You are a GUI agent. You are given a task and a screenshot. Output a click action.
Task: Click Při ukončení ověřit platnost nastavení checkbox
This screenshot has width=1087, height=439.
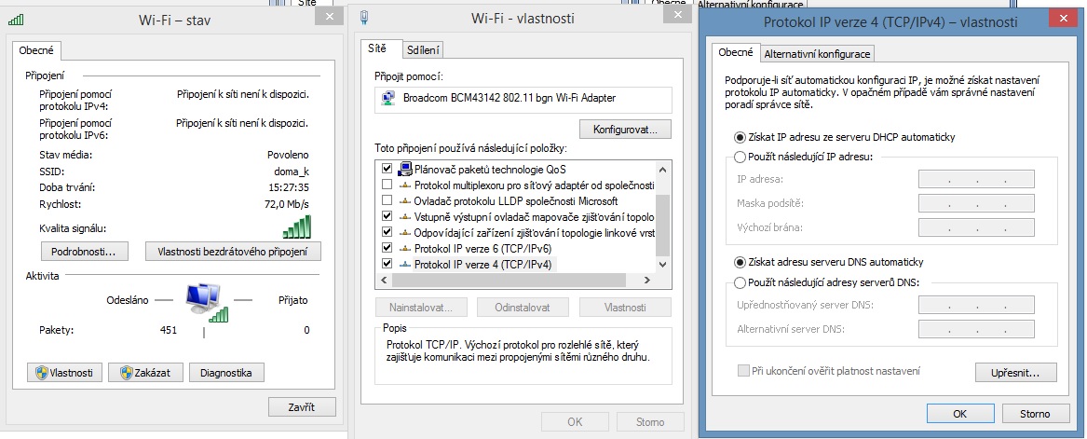click(744, 371)
